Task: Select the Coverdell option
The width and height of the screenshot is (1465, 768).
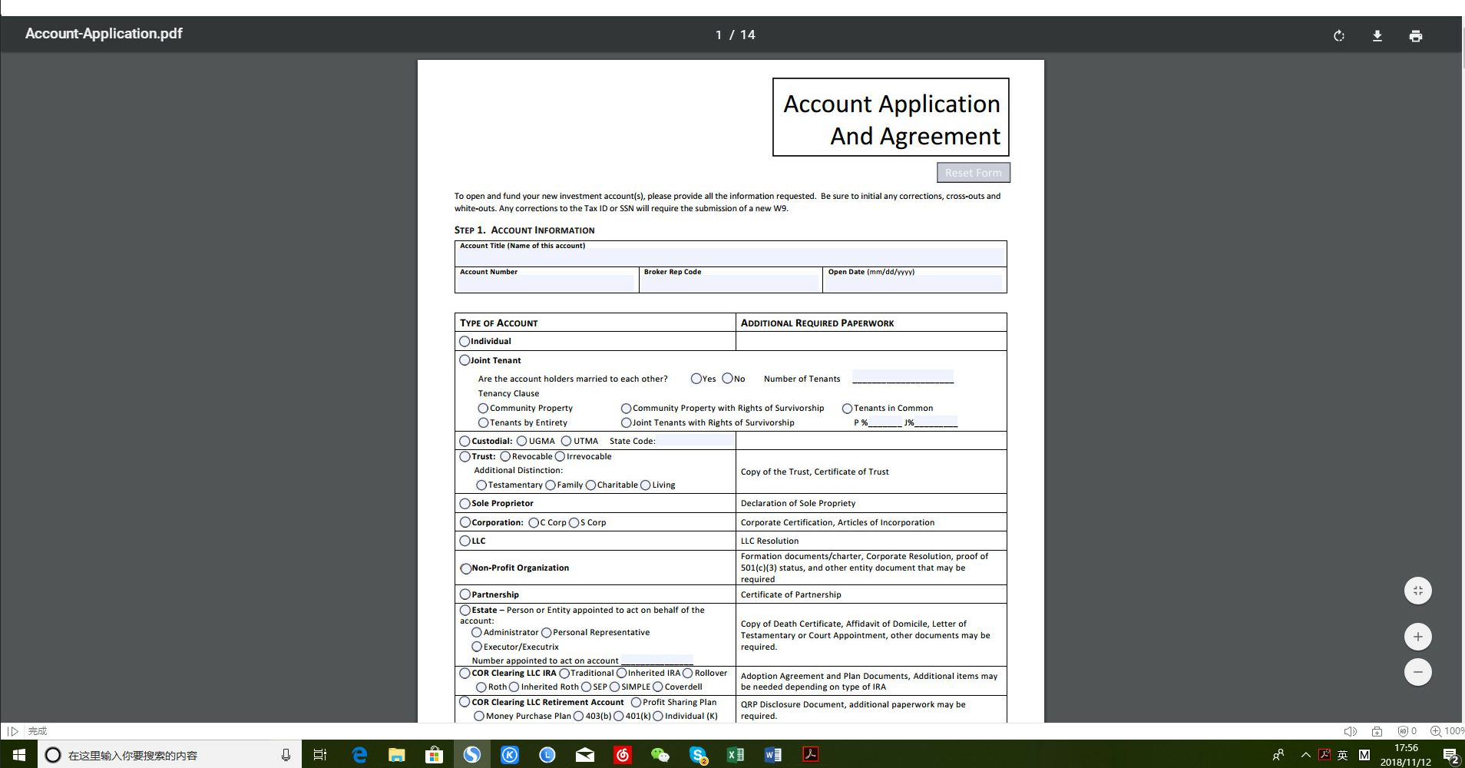Action: pyautogui.click(x=658, y=687)
